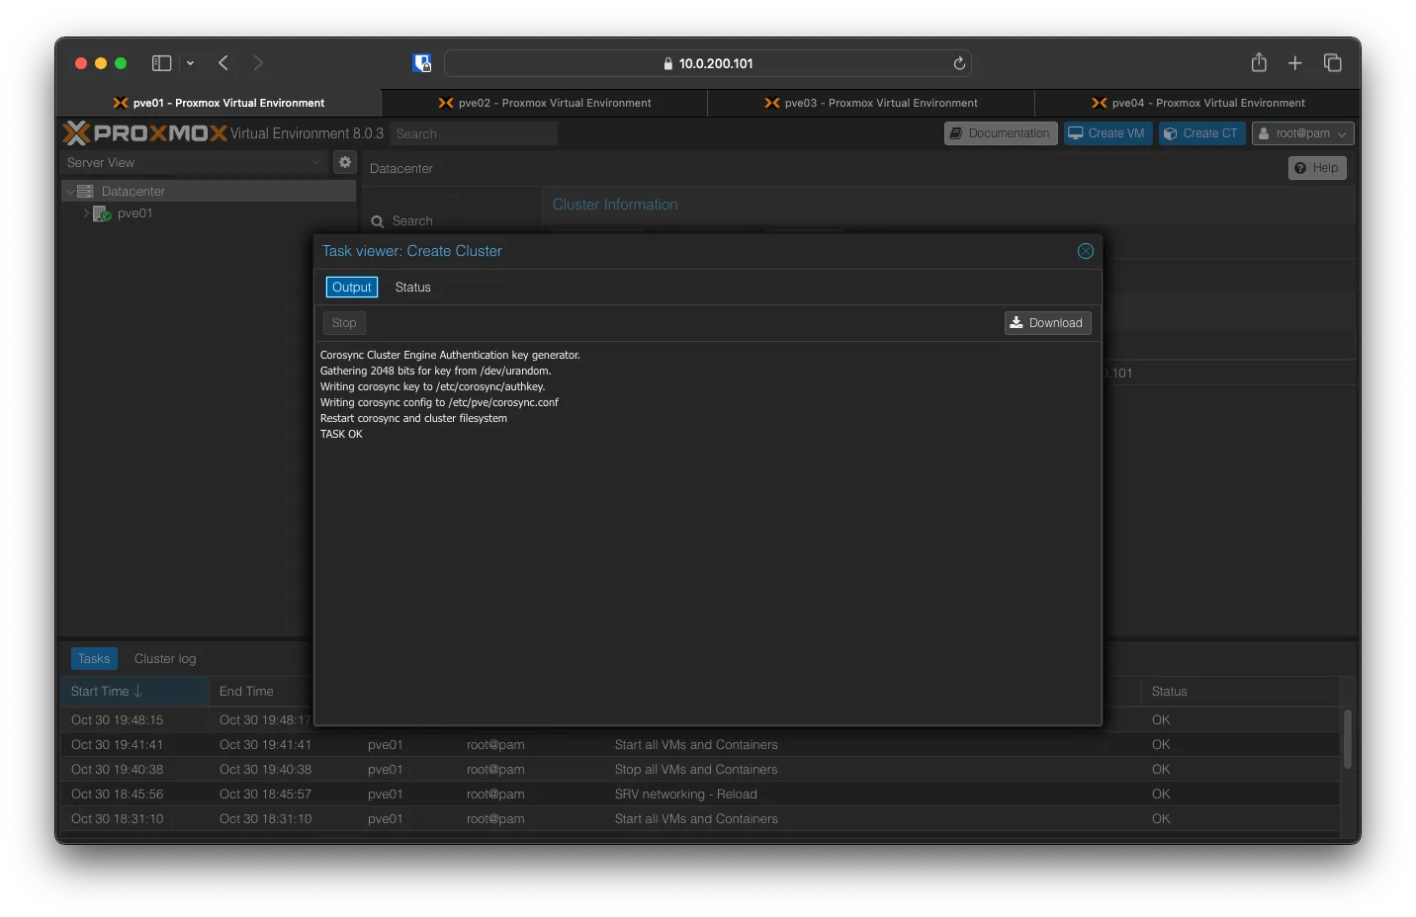Switch to the Status tab in task viewer
Viewport: 1416px width, 917px height.
tap(413, 288)
